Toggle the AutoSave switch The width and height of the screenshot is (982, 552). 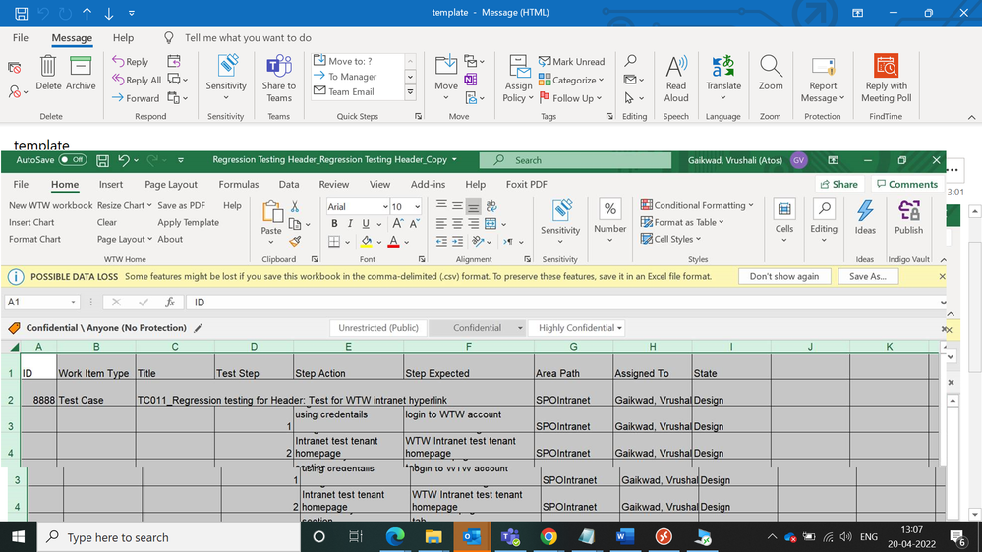click(72, 160)
